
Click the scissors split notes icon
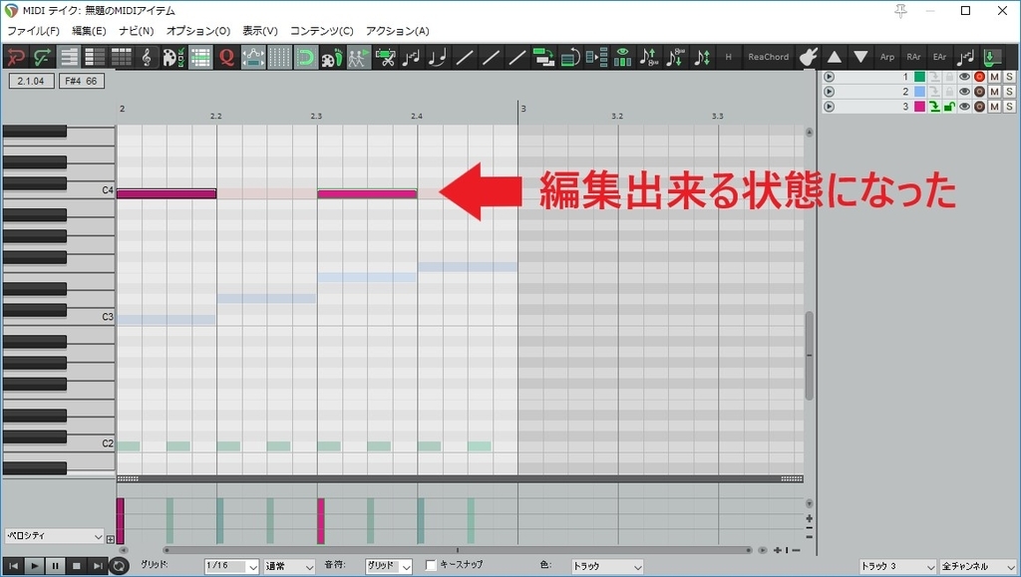386,57
